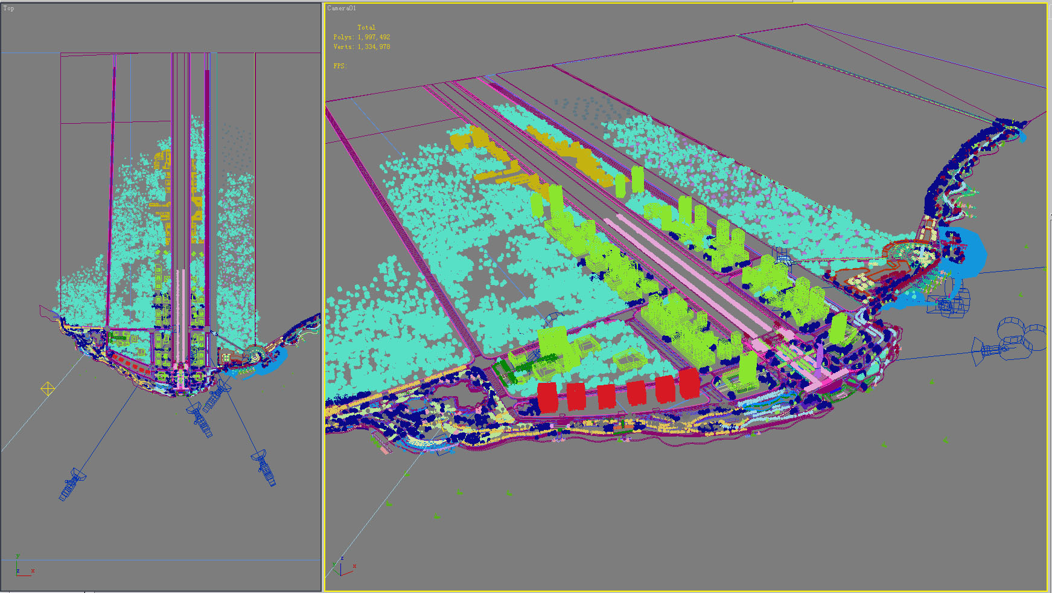Click the XYZ axis gizmo in Top viewport
Viewport: 1052px width, 593px height.
coord(23,568)
